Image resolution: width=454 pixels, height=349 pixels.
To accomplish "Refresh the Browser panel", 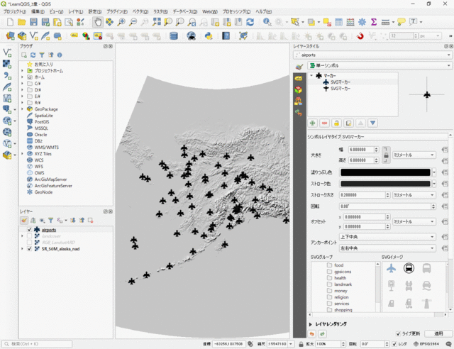I will tap(33, 55).
